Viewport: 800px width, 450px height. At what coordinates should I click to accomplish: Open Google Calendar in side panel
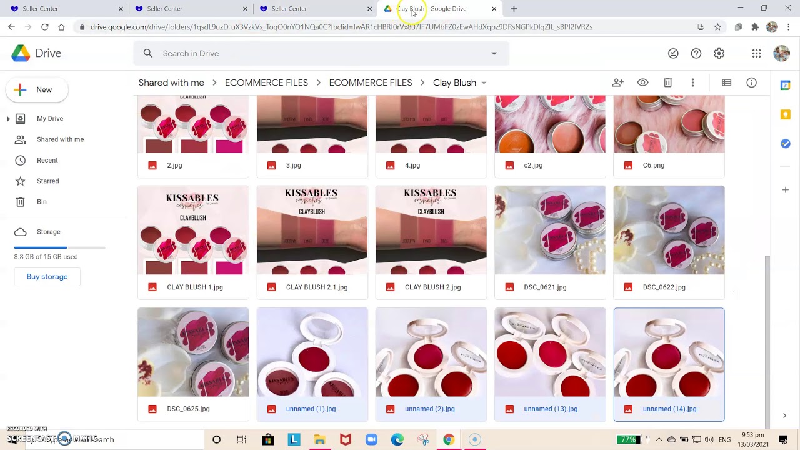[786, 86]
